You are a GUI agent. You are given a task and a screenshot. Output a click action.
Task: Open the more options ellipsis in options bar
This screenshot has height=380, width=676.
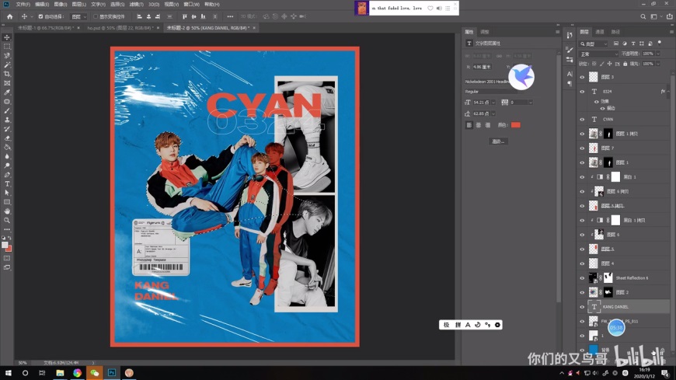tap(230, 16)
